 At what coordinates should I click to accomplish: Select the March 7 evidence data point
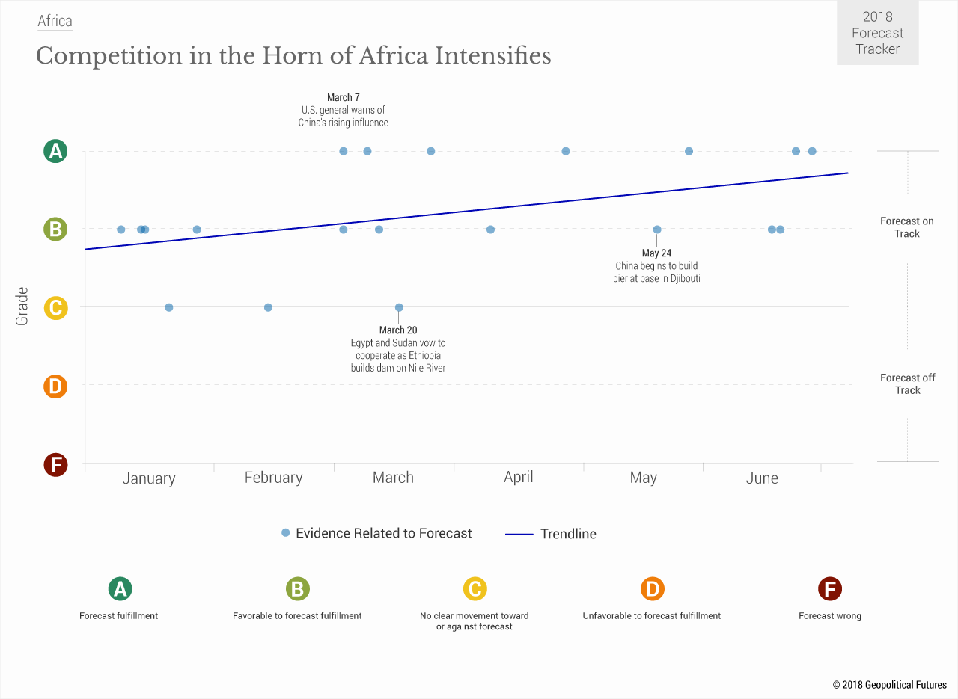tap(344, 151)
